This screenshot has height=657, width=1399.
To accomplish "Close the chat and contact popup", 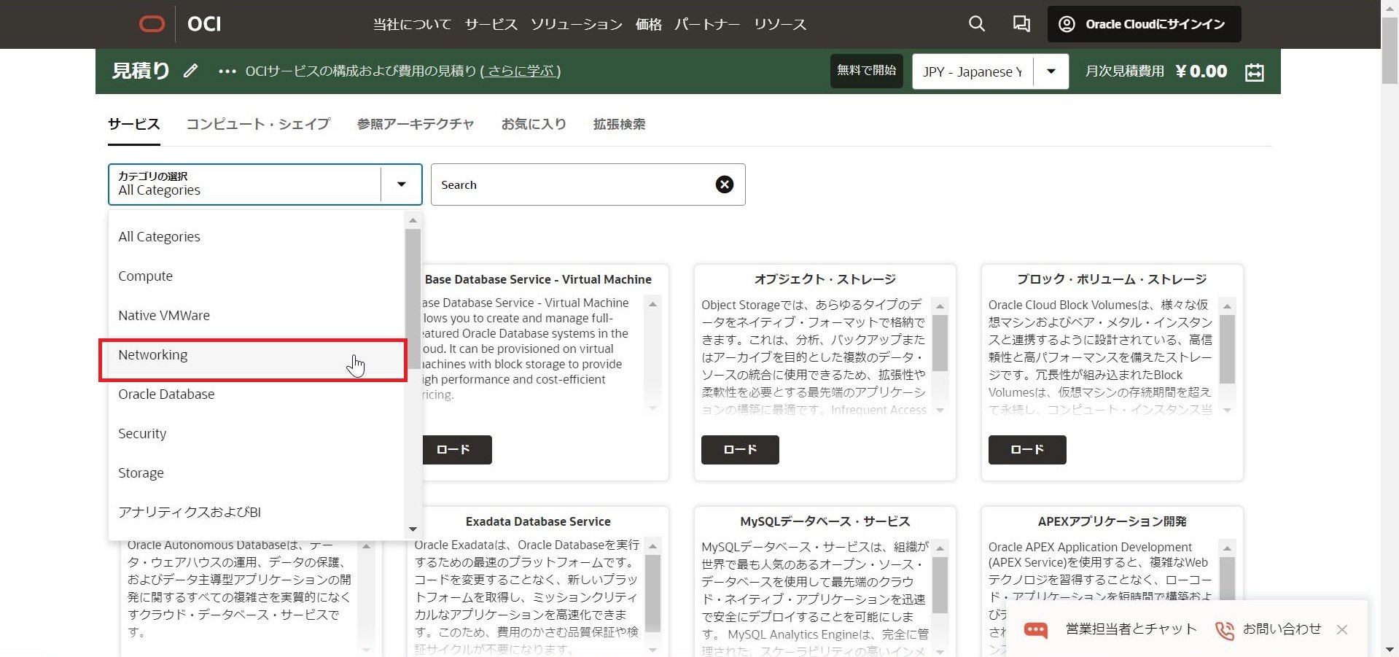I will [1341, 629].
